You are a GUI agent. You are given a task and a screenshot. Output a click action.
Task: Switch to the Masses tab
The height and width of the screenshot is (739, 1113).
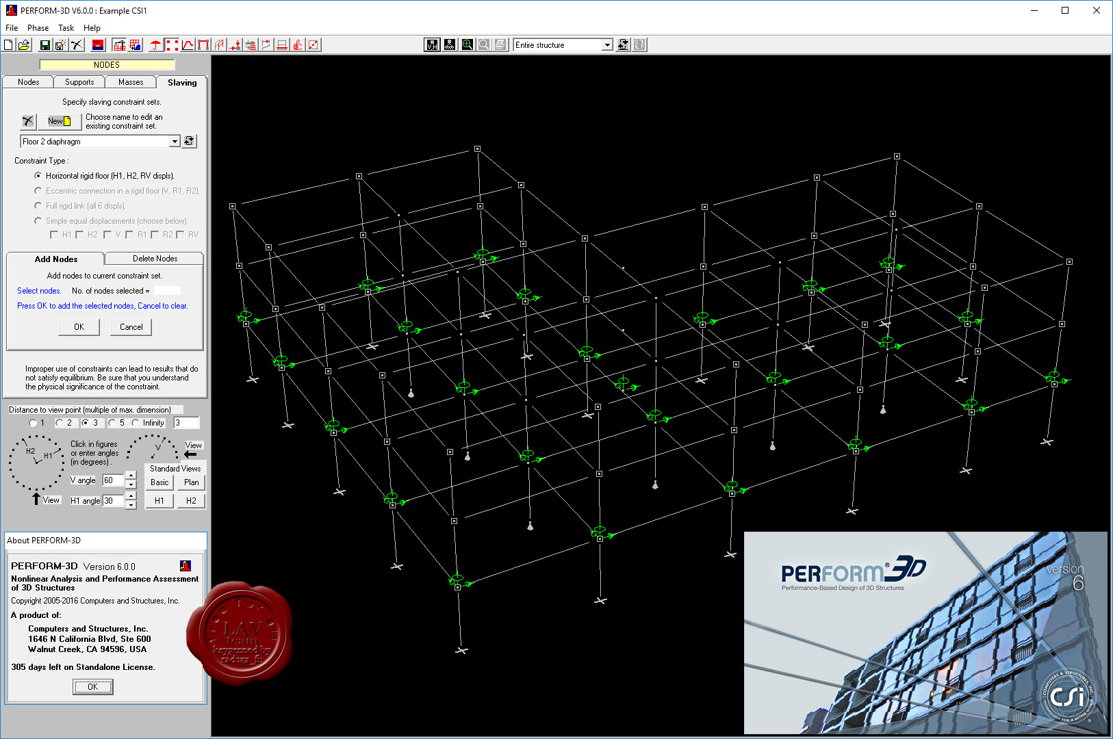point(131,82)
